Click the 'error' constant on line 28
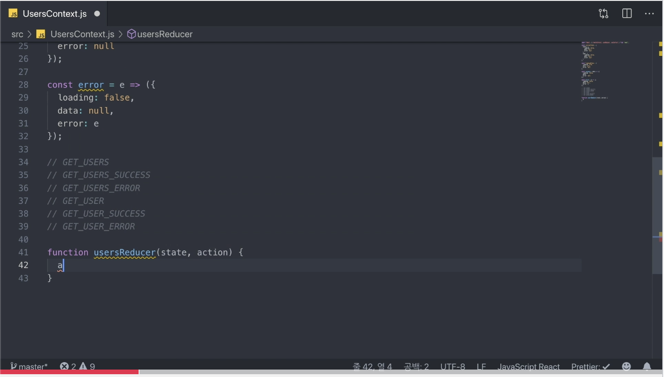Screen dimensions: 666x377 91,85
